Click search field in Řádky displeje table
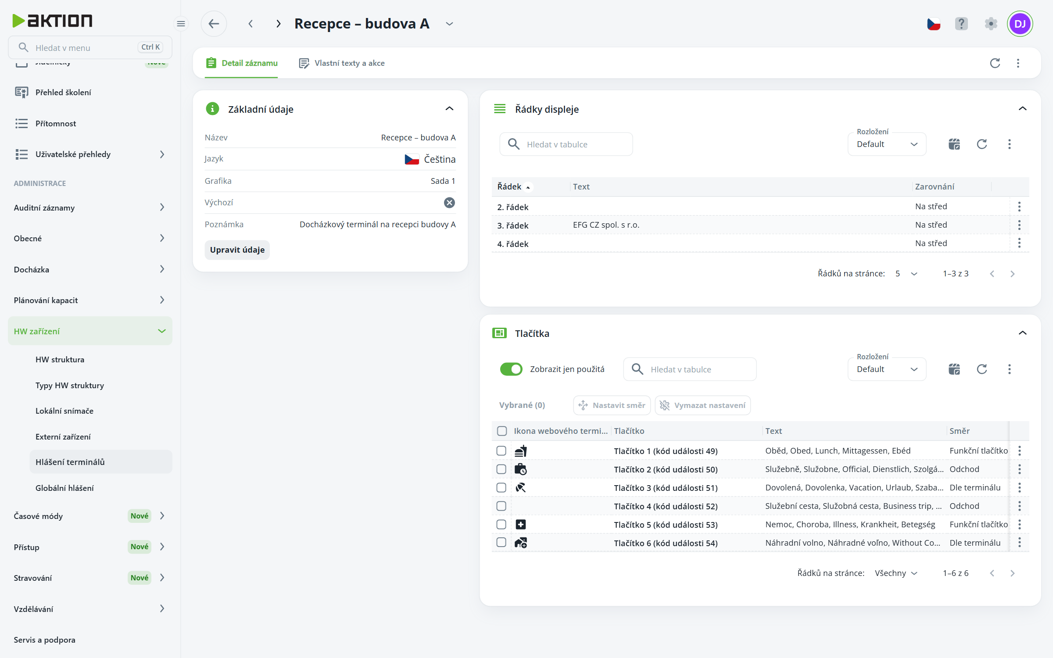The width and height of the screenshot is (1053, 658). (x=566, y=144)
